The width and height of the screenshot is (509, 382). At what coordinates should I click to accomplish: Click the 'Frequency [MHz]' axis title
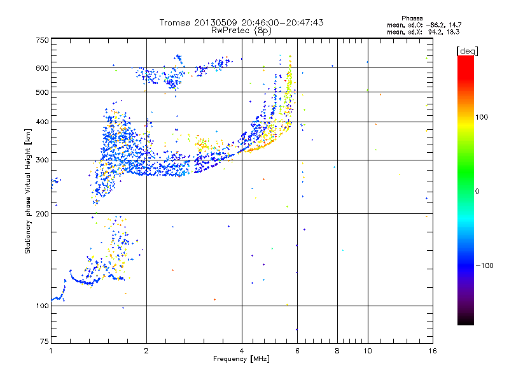pos(241,359)
